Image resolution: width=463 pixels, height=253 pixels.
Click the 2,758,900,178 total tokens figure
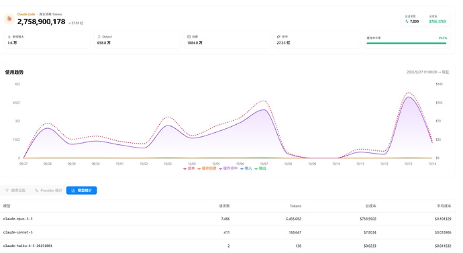[x=42, y=21]
